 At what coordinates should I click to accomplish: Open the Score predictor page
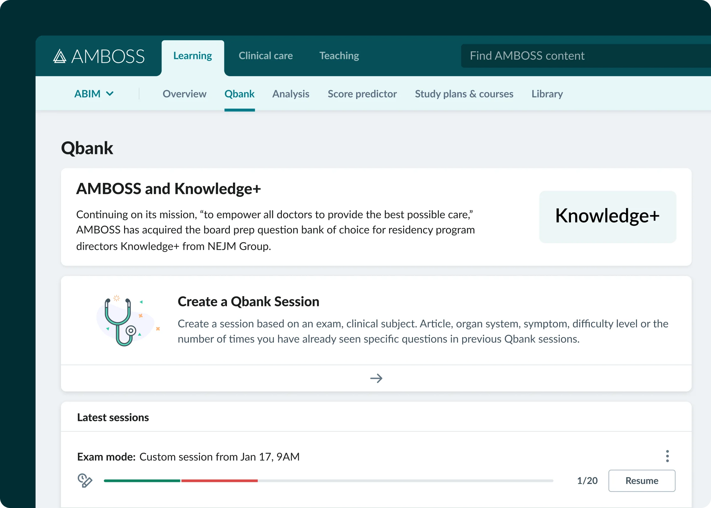[362, 94]
